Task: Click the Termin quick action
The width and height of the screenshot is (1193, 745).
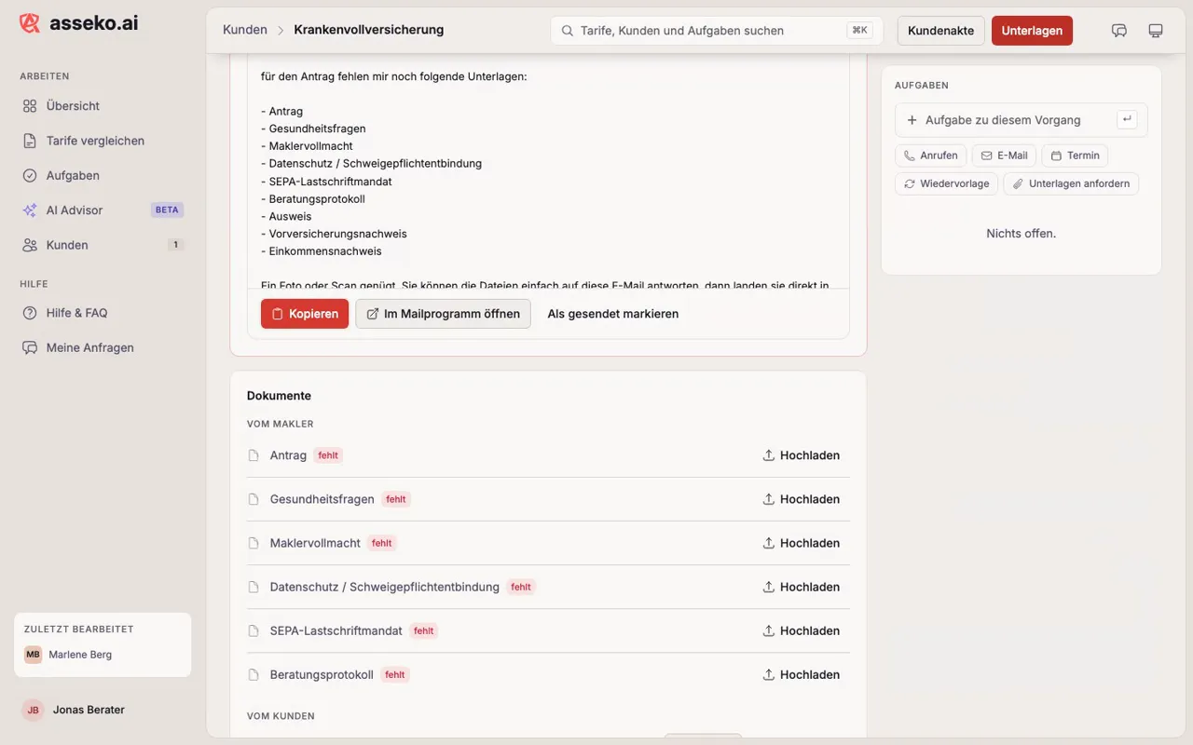Action: coord(1075,156)
